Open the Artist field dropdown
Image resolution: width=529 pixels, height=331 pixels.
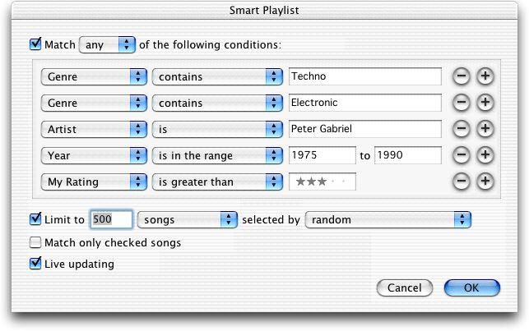point(94,129)
